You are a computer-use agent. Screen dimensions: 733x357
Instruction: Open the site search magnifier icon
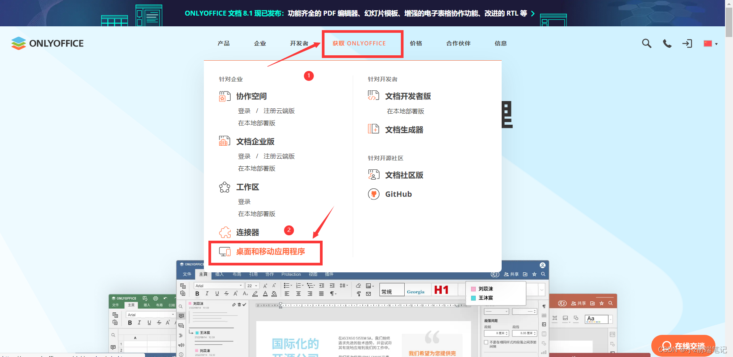click(x=646, y=43)
